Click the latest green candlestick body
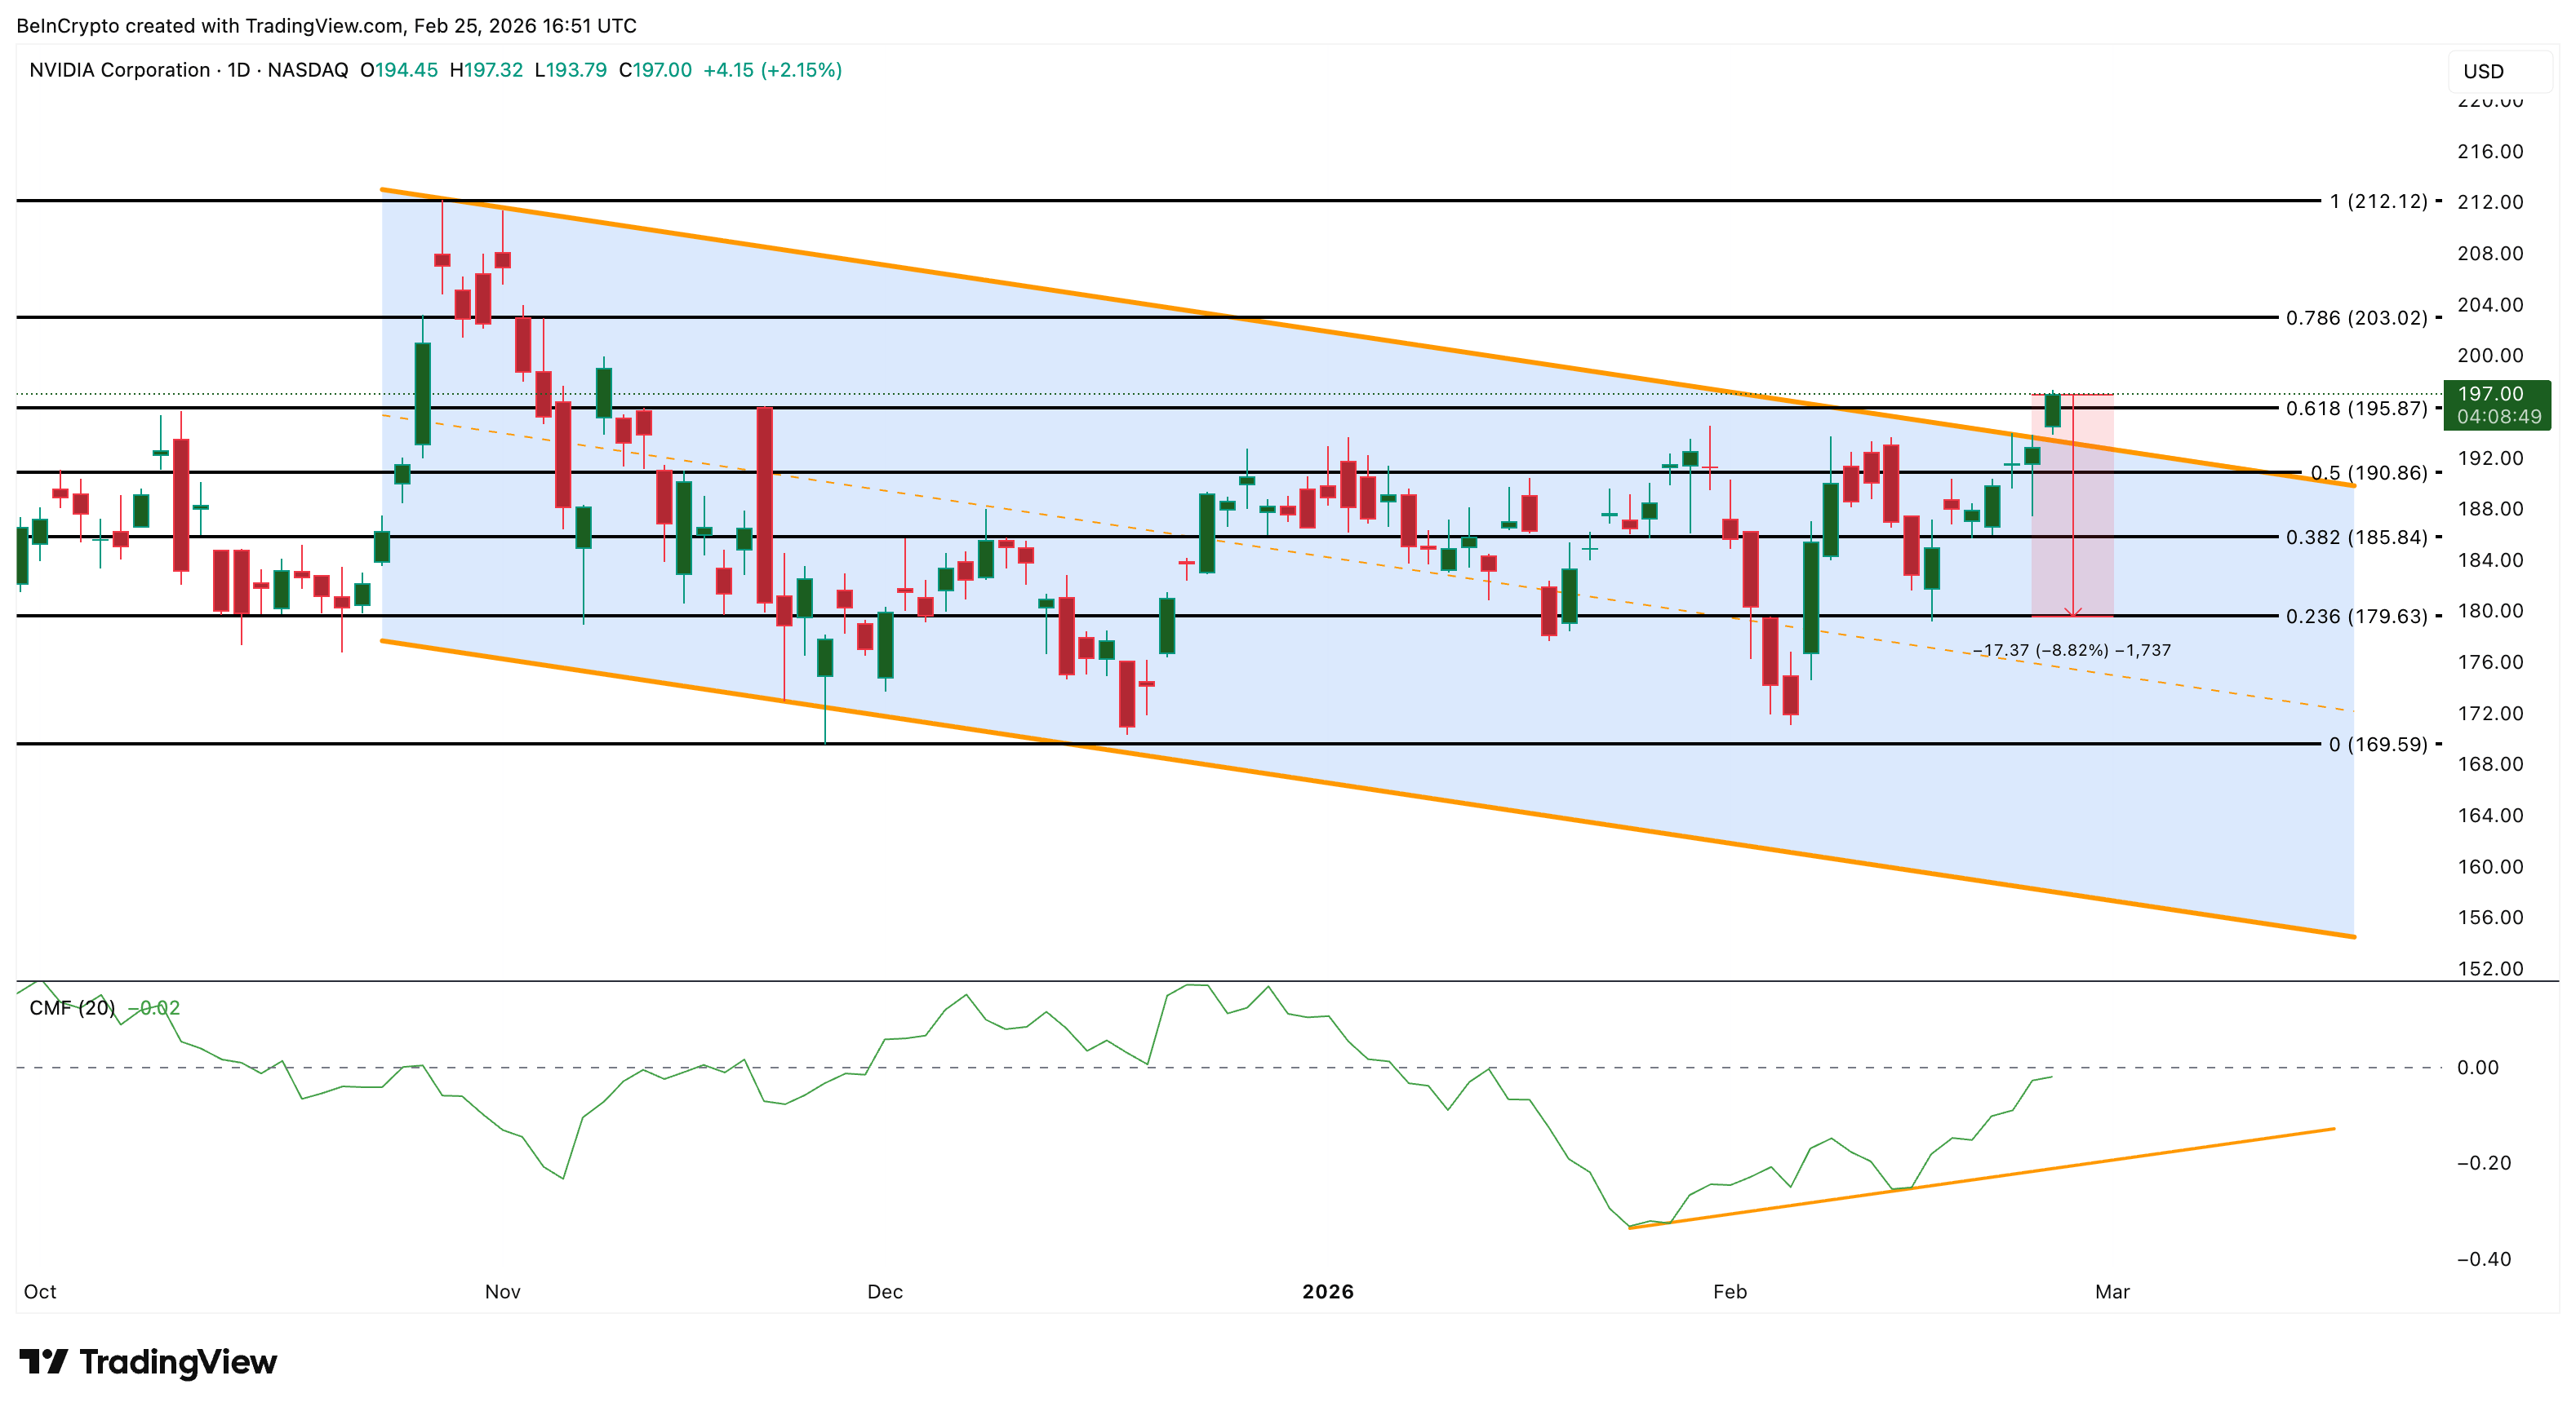The height and width of the screenshot is (1411, 2576). pos(2052,411)
